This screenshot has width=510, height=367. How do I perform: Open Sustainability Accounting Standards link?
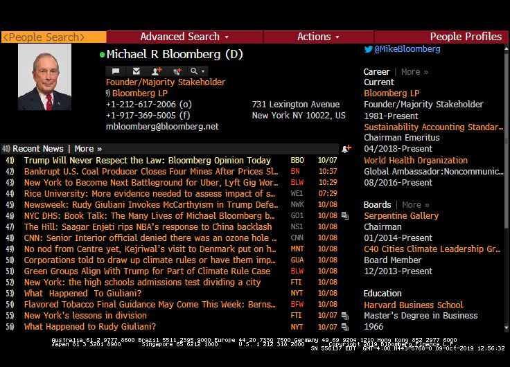(433, 127)
